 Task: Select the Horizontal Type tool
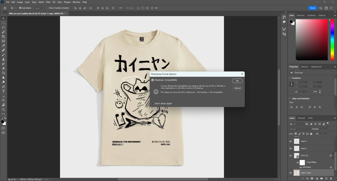[x=3, y=91]
